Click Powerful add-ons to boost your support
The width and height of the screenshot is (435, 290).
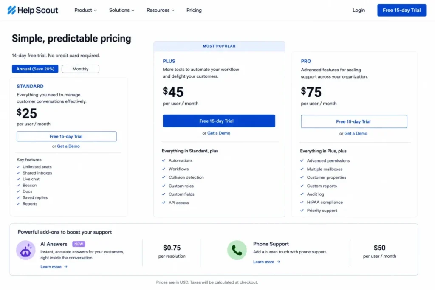65,232
